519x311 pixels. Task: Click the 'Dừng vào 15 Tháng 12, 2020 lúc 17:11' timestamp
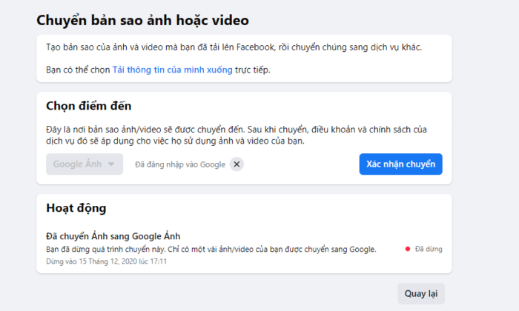(106, 261)
